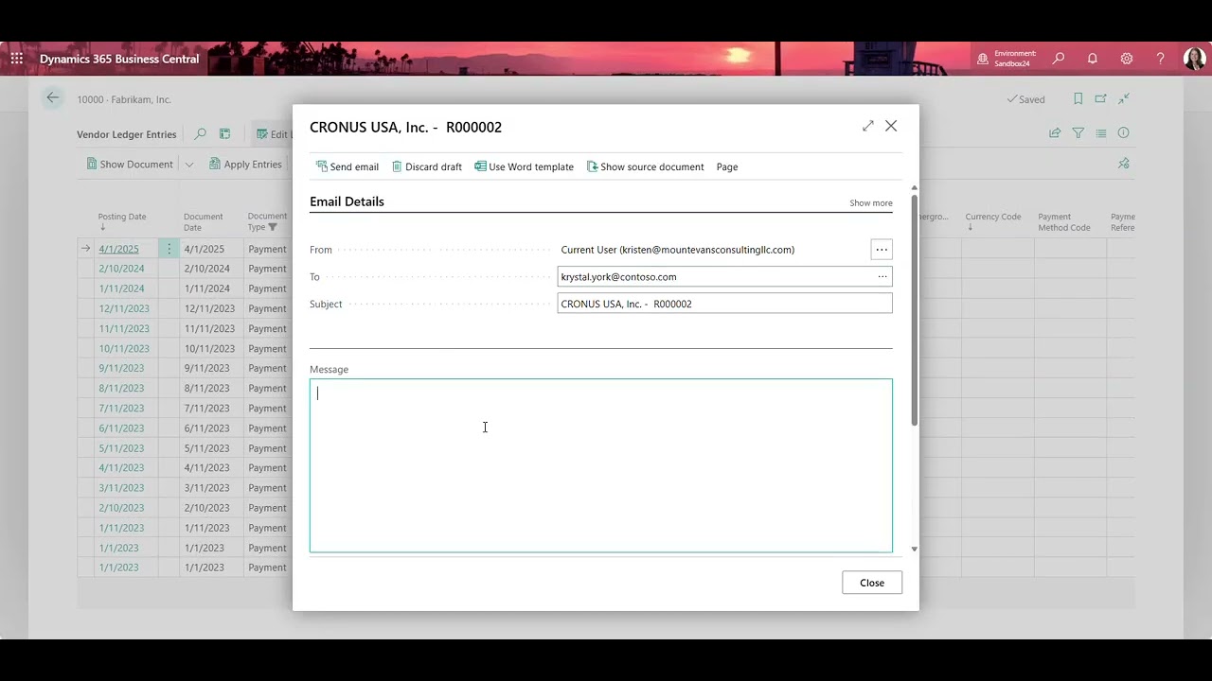1212x681 pixels.
Task: Click the dialog vertical scrollbar thumb
Action: 914,309
